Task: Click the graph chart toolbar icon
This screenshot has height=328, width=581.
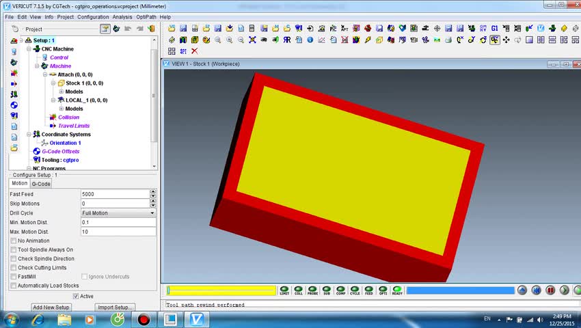Action: coord(322,40)
